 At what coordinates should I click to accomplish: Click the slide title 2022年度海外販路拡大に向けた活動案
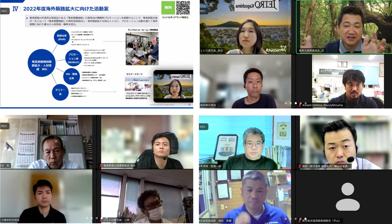66,9
